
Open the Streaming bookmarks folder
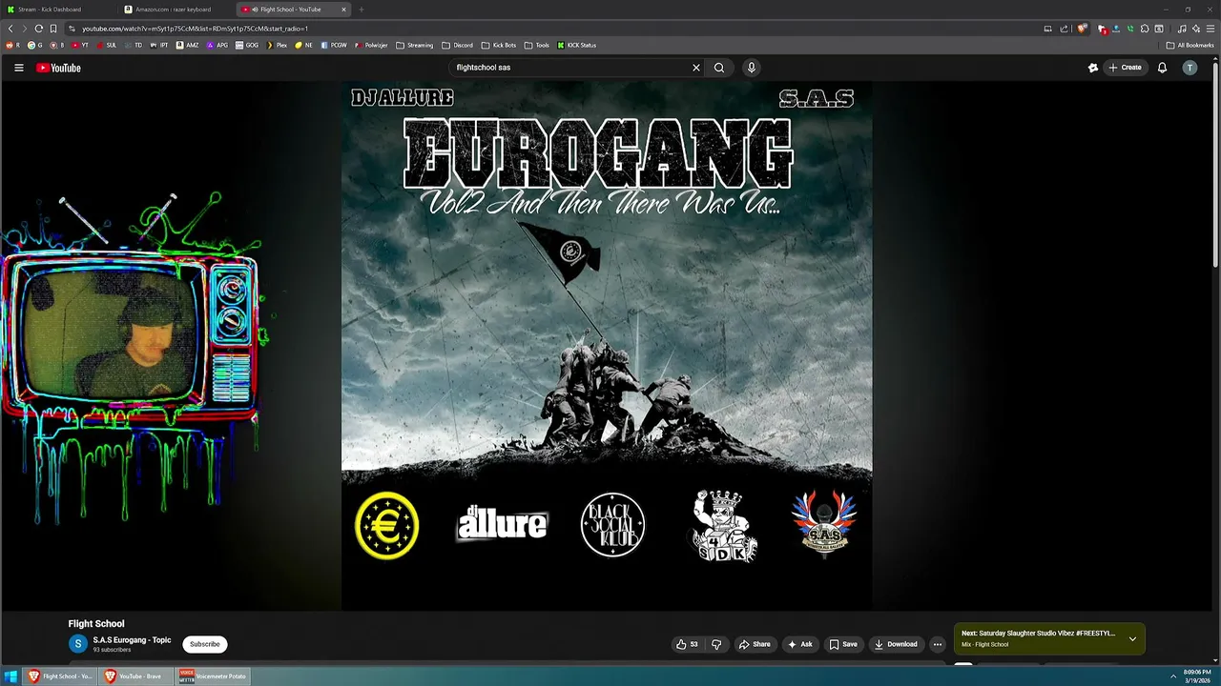point(415,45)
